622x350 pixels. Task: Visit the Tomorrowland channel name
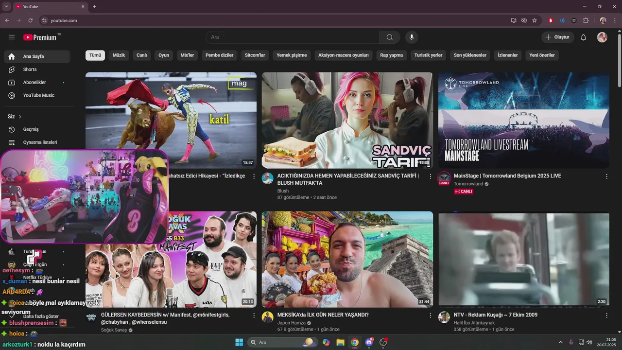tap(468, 184)
